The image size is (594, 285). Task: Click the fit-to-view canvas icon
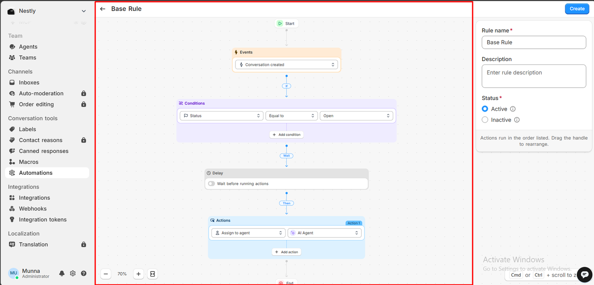click(153, 274)
